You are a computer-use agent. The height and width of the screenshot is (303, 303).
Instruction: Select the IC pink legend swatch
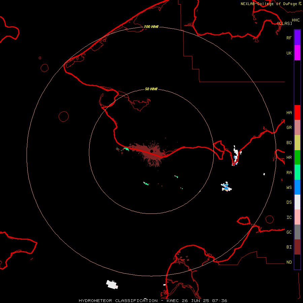click(297, 217)
